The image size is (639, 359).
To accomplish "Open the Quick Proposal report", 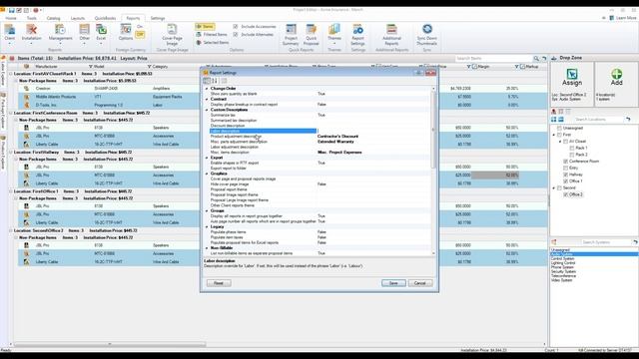I will [311, 35].
